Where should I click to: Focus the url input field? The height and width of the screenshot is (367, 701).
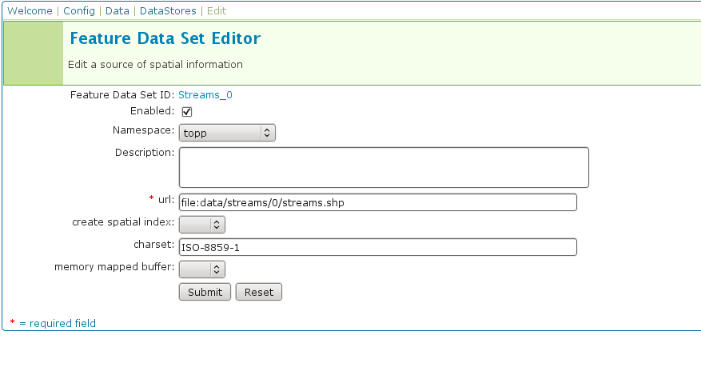point(377,202)
